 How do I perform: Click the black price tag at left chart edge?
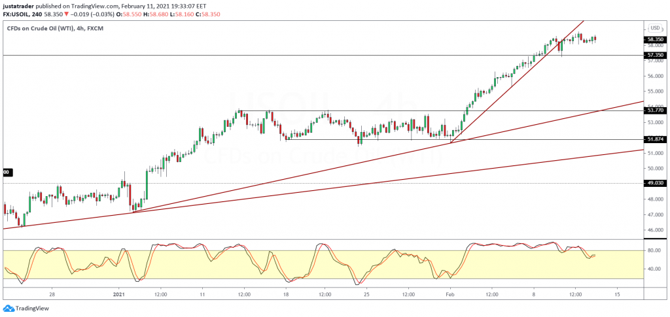click(8, 173)
